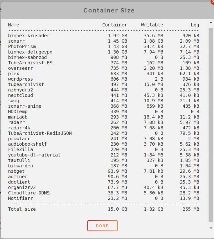Select nzbhydra2 name
This screenshot has width=214, height=239.
point(20,90)
